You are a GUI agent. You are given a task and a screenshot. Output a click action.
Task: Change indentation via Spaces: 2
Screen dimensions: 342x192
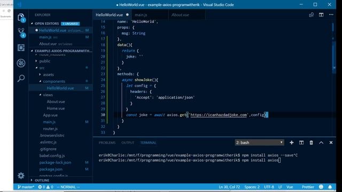[252, 187]
